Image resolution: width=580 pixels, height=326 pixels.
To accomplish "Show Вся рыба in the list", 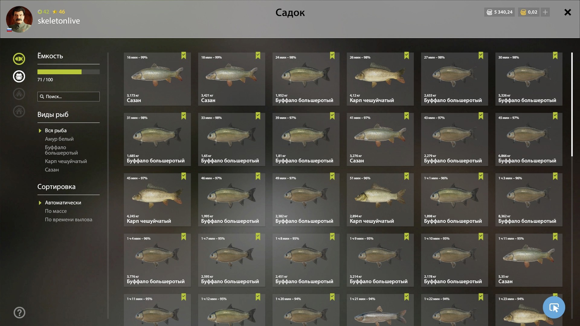I will 56,130.
